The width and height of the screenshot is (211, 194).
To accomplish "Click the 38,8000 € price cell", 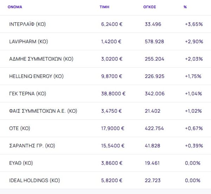I will click(113, 94).
